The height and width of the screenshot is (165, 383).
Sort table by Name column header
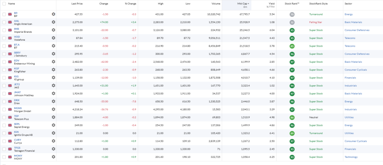(12, 4)
